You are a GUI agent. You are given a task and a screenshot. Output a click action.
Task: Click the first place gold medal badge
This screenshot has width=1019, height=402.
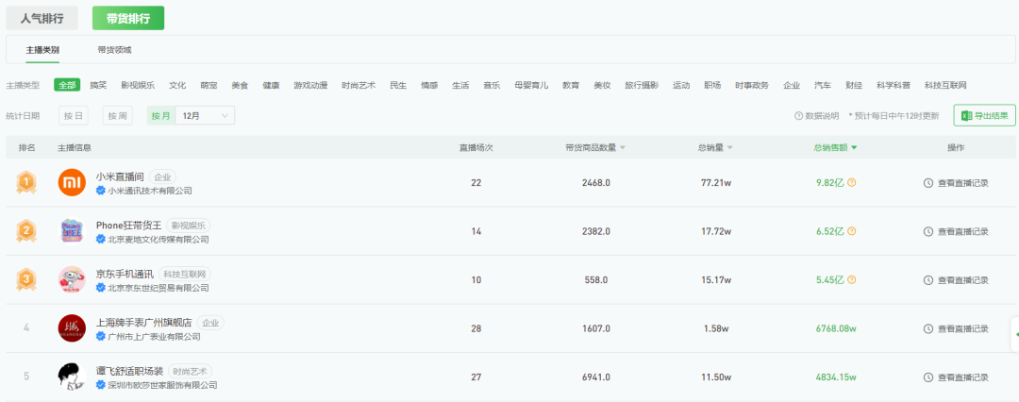tap(26, 183)
